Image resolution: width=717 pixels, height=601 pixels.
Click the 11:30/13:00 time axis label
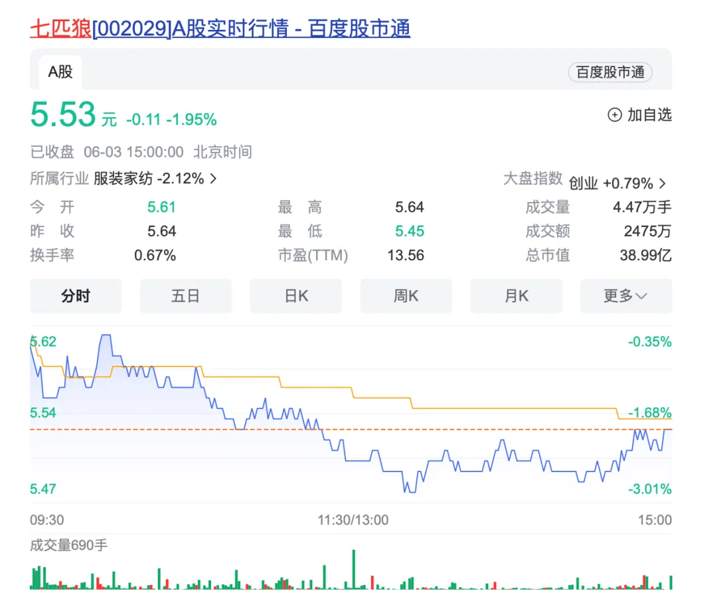(353, 519)
